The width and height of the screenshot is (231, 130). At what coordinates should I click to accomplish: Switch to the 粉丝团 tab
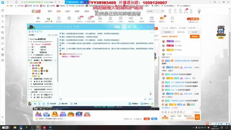[x=194, y=32]
